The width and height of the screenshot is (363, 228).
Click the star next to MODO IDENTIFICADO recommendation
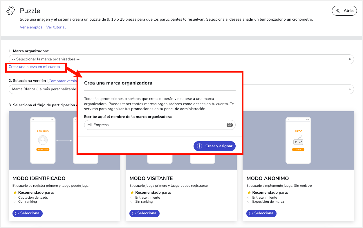(15, 193)
